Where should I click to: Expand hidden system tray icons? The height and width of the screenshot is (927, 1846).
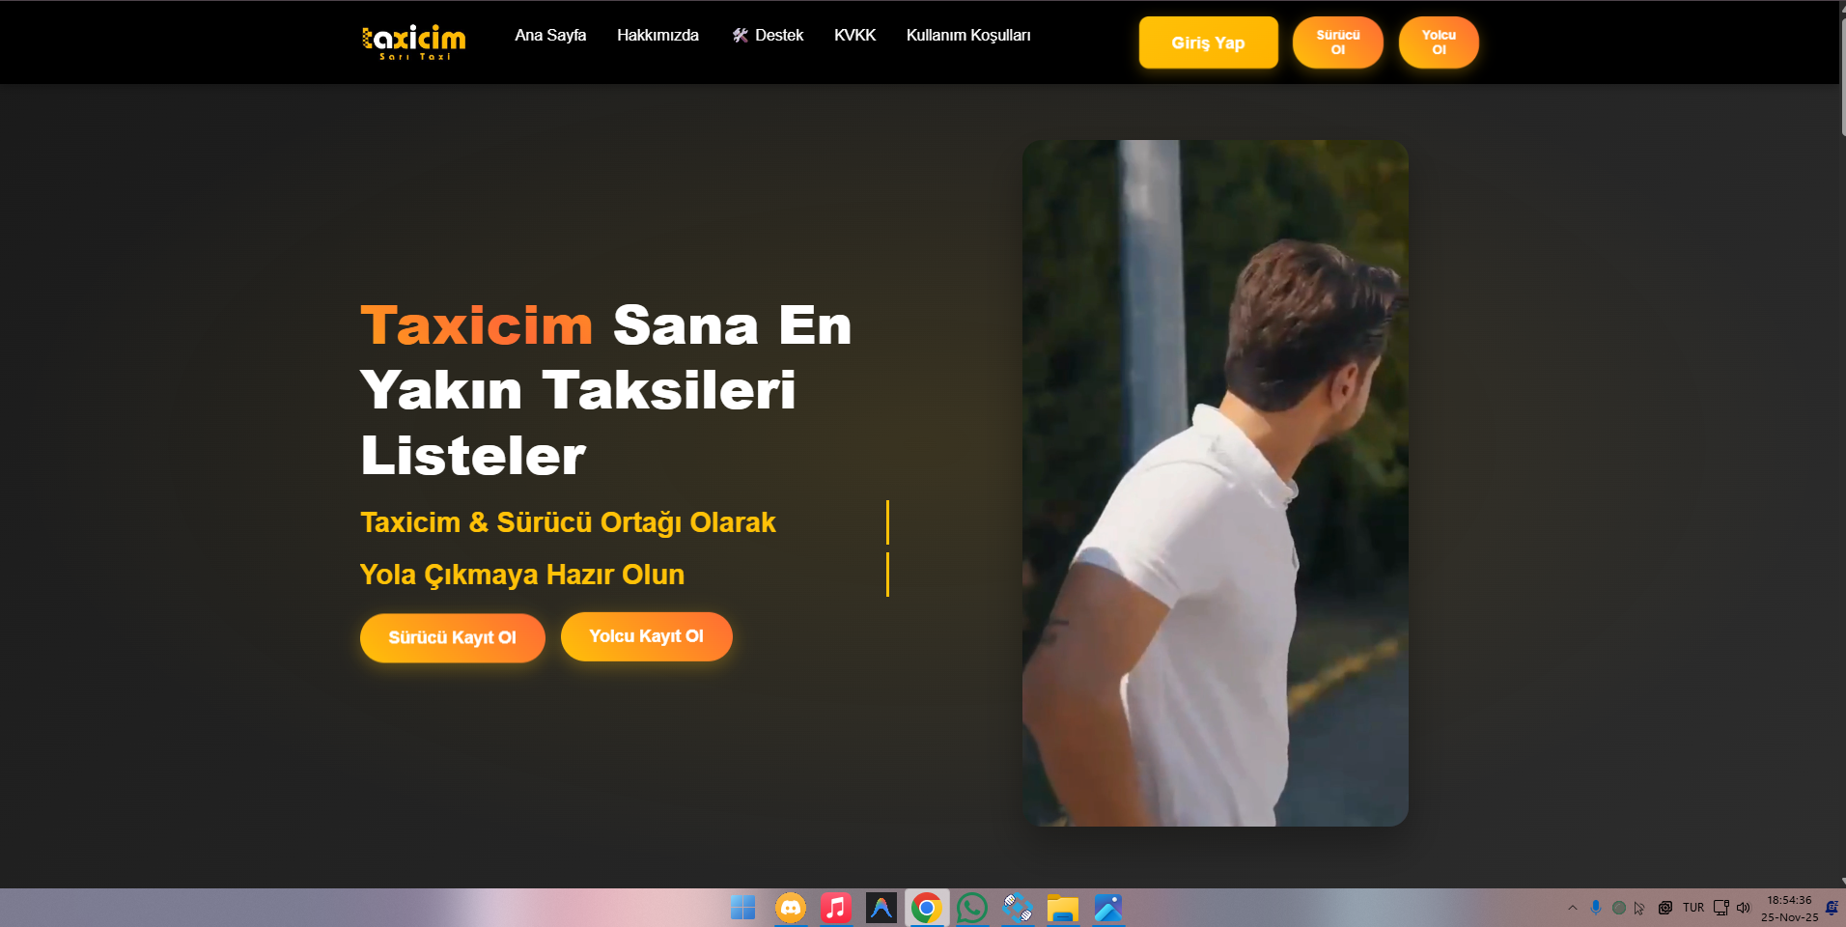(x=1573, y=908)
